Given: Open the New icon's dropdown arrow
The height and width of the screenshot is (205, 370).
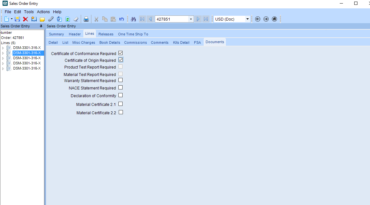Looking at the screenshot, I should point(12,19).
